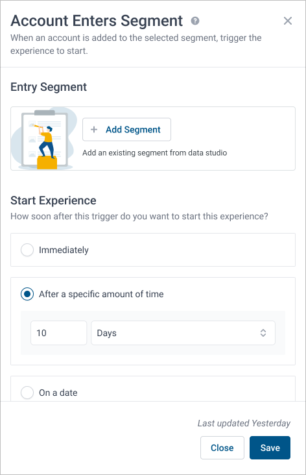
Task: Click the Add an existing segment hint text
Action: (155, 152)
